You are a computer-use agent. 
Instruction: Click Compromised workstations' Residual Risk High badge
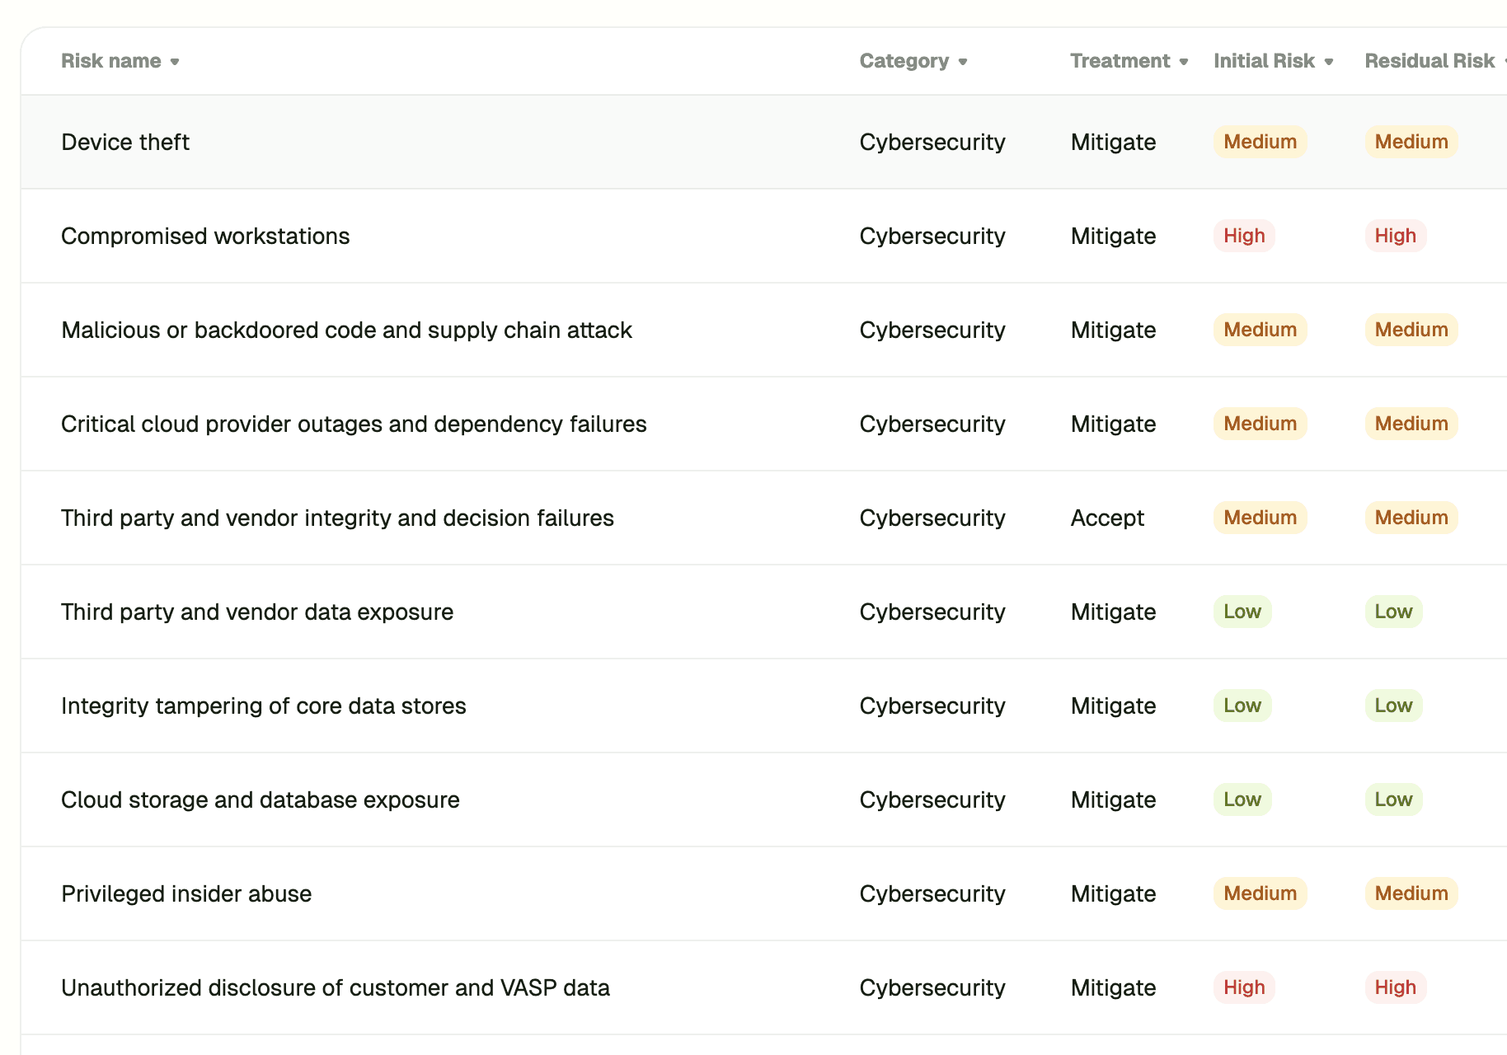[1395, 236]
